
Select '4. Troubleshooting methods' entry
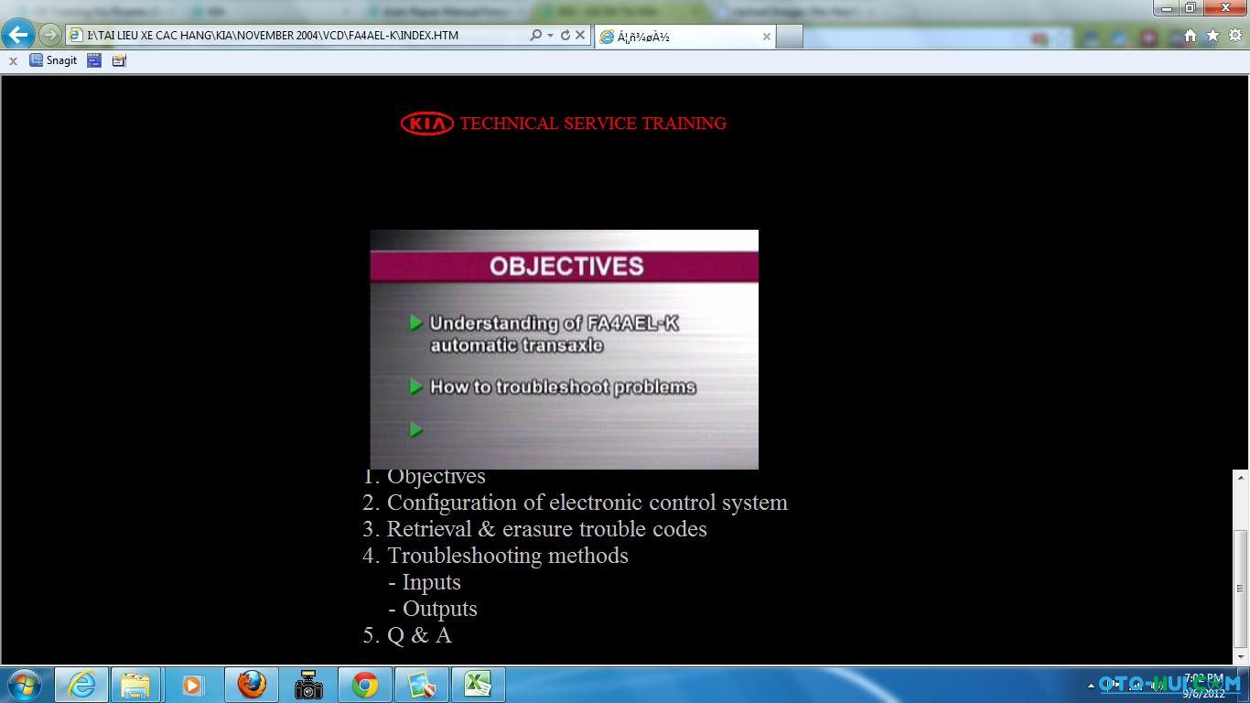[495, 556]
